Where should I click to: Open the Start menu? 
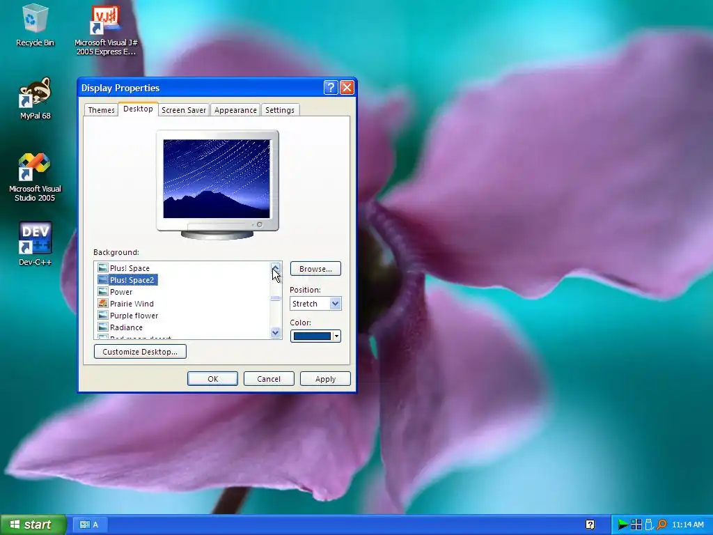tap(33, 525)
